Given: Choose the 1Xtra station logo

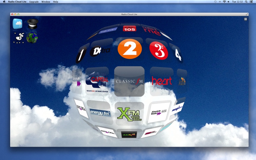Looking at the screenshot, I should coord(100,51).
